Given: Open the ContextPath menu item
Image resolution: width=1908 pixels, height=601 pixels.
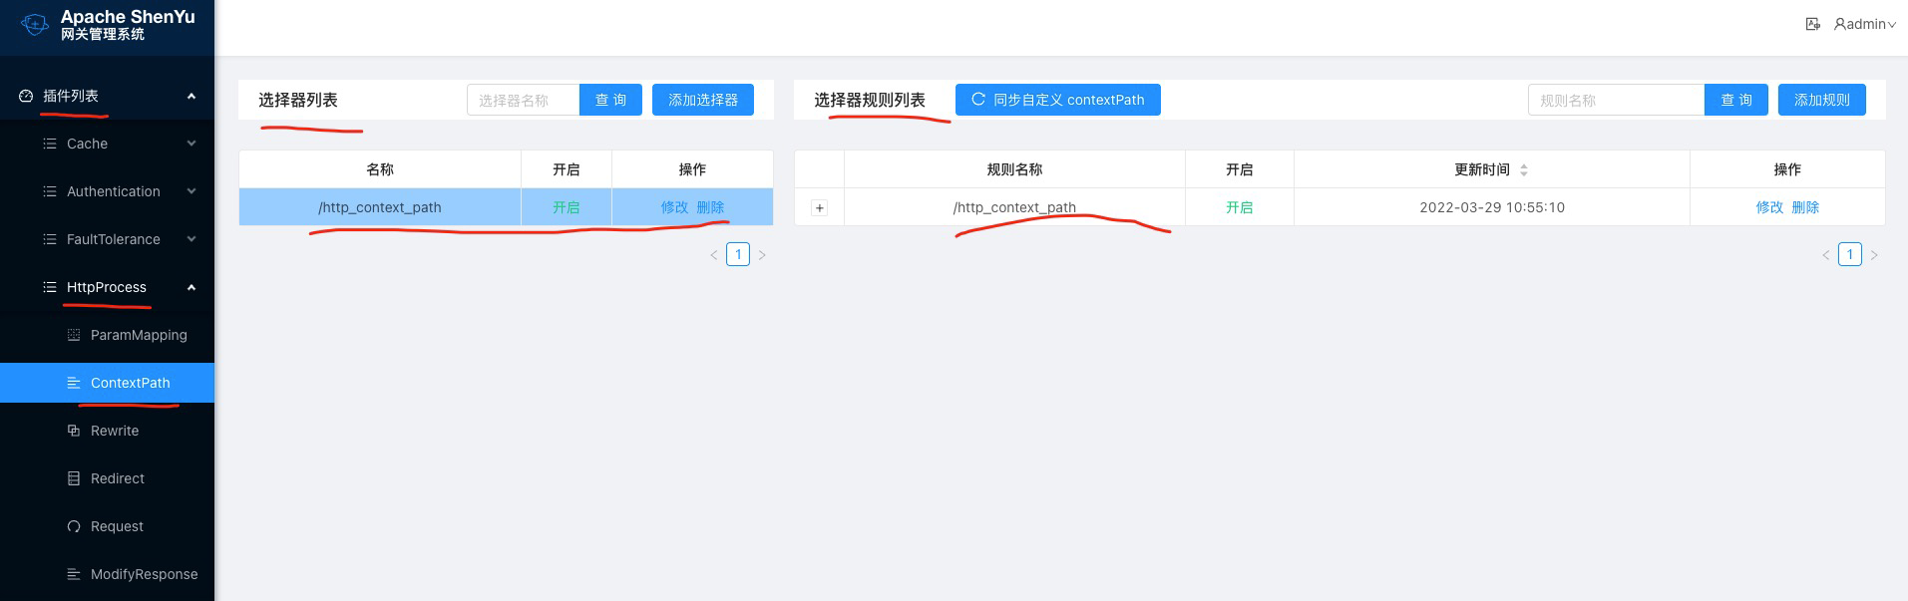Looking at the screenshot, I should [130, 383].
